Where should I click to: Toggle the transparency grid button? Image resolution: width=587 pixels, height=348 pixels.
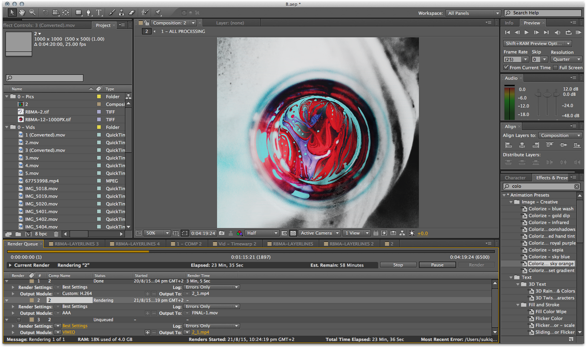coord(293,233)
